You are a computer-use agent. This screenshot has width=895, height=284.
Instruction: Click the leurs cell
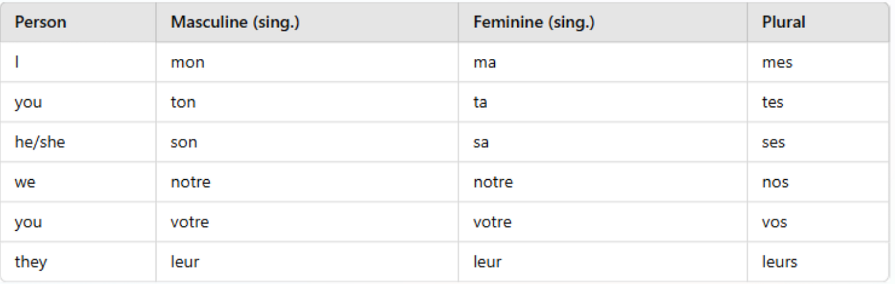(x=818, y=261)
